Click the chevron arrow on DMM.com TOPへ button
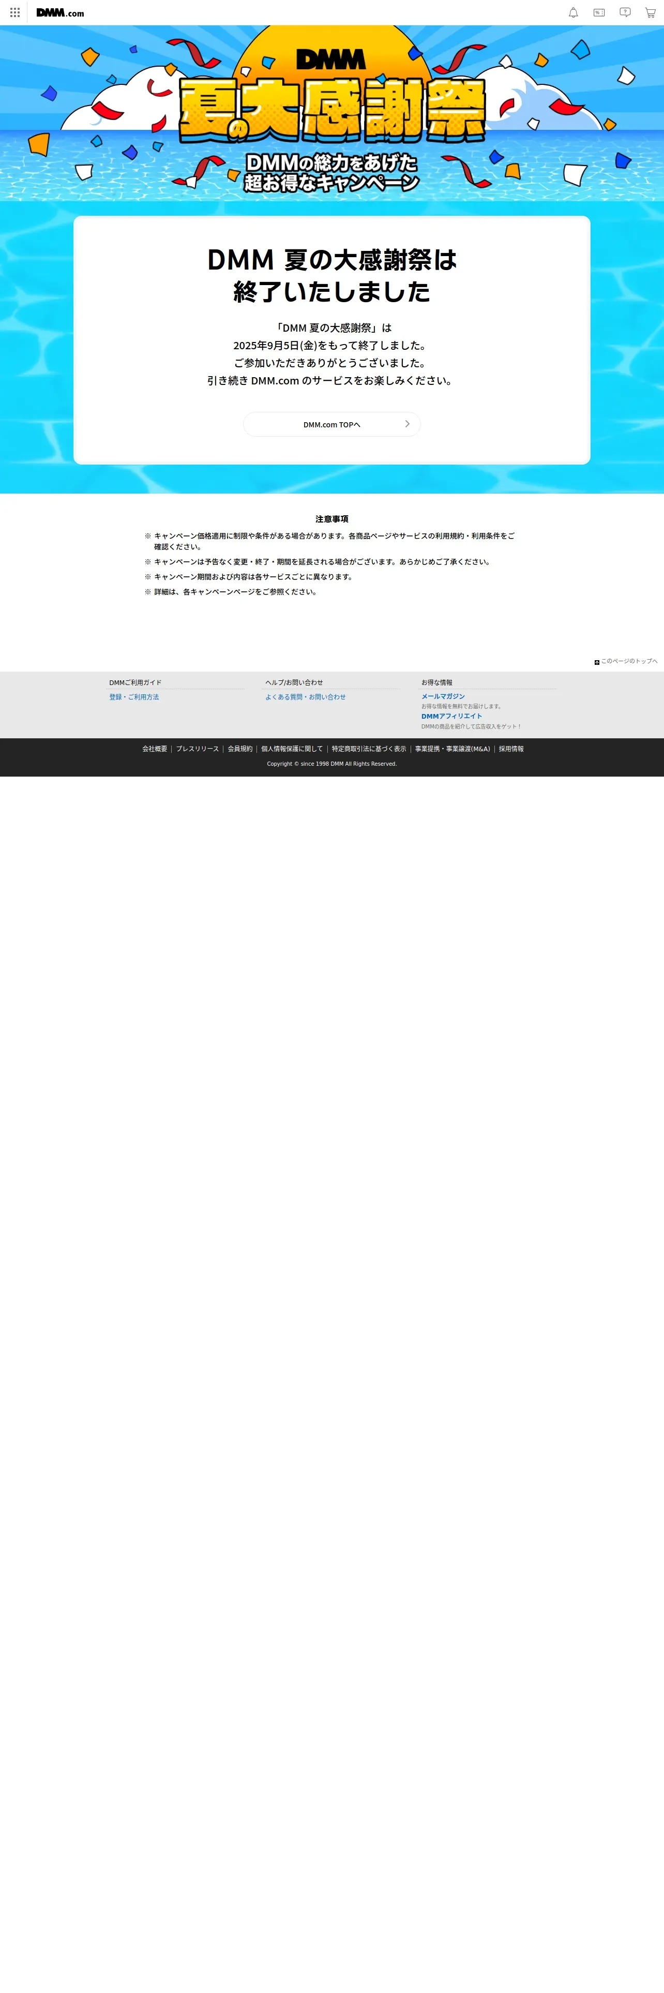 point(408,424)
